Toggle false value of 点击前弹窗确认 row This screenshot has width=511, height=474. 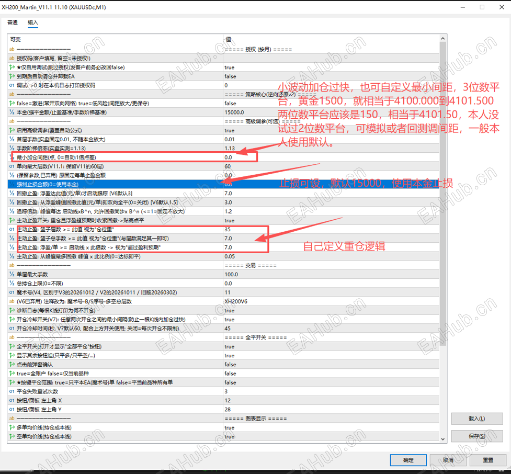(230, 365)
